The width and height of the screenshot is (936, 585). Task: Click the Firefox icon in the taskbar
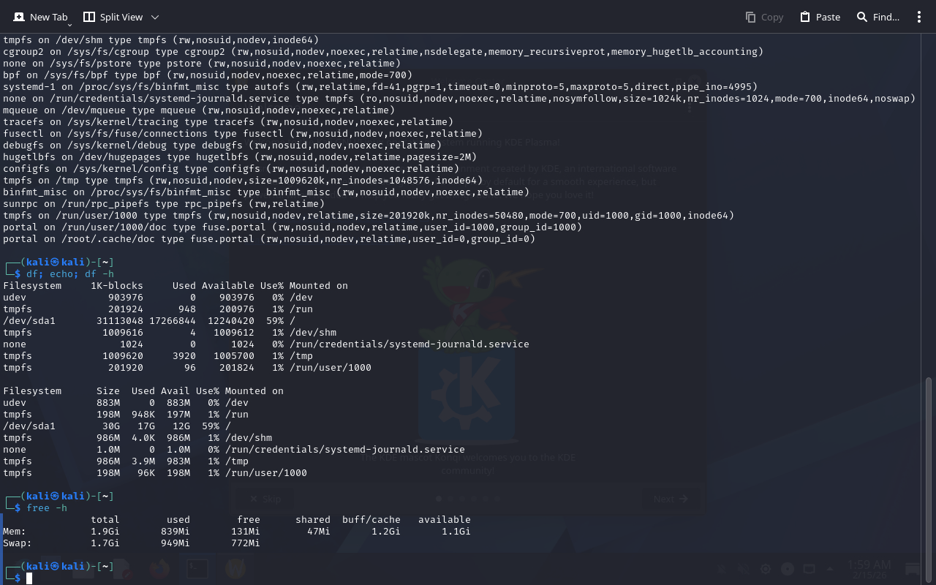click(159, 569)
